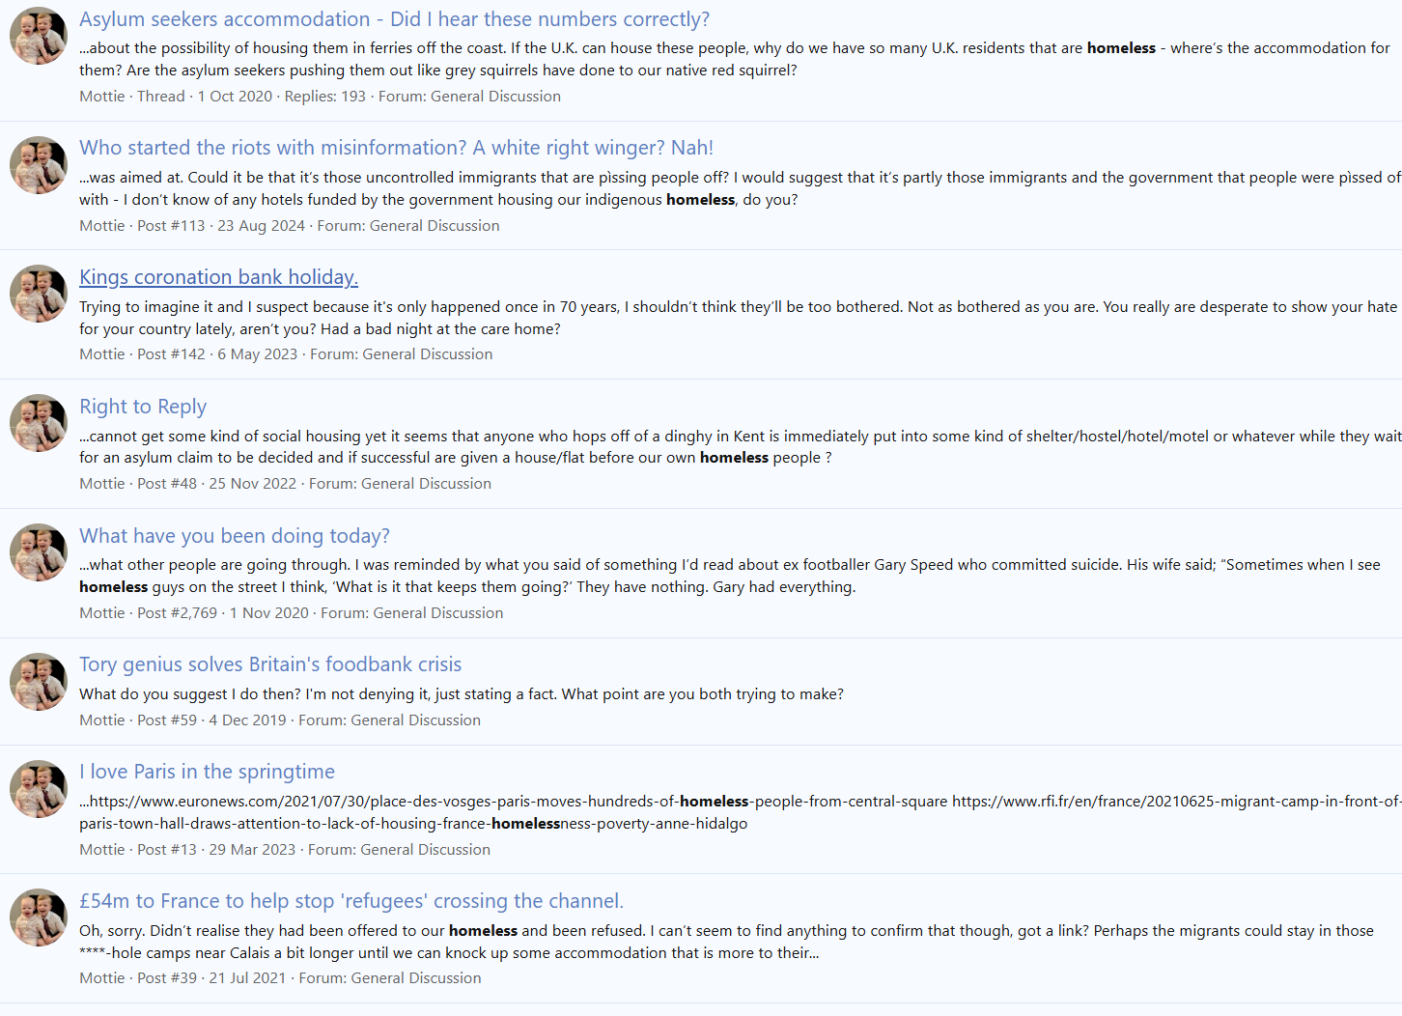Click avatar beside 'Asylum seekers accommodation' result
Image resolution: width=1402 pixels, height=1016 pixels.
pos(39,36)
